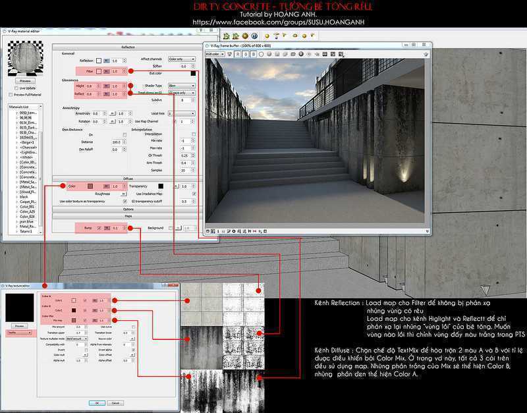Screen dimensions: 527x413
Task: Click the Materials List header
Action: (x=25, y=107)
